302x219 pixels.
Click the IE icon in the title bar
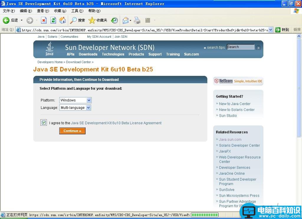coord(3,4)
